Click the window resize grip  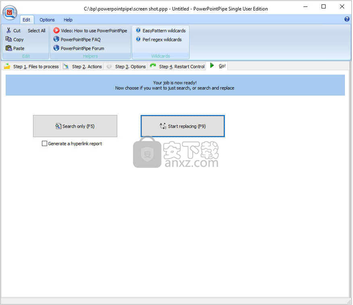[349, 302]
